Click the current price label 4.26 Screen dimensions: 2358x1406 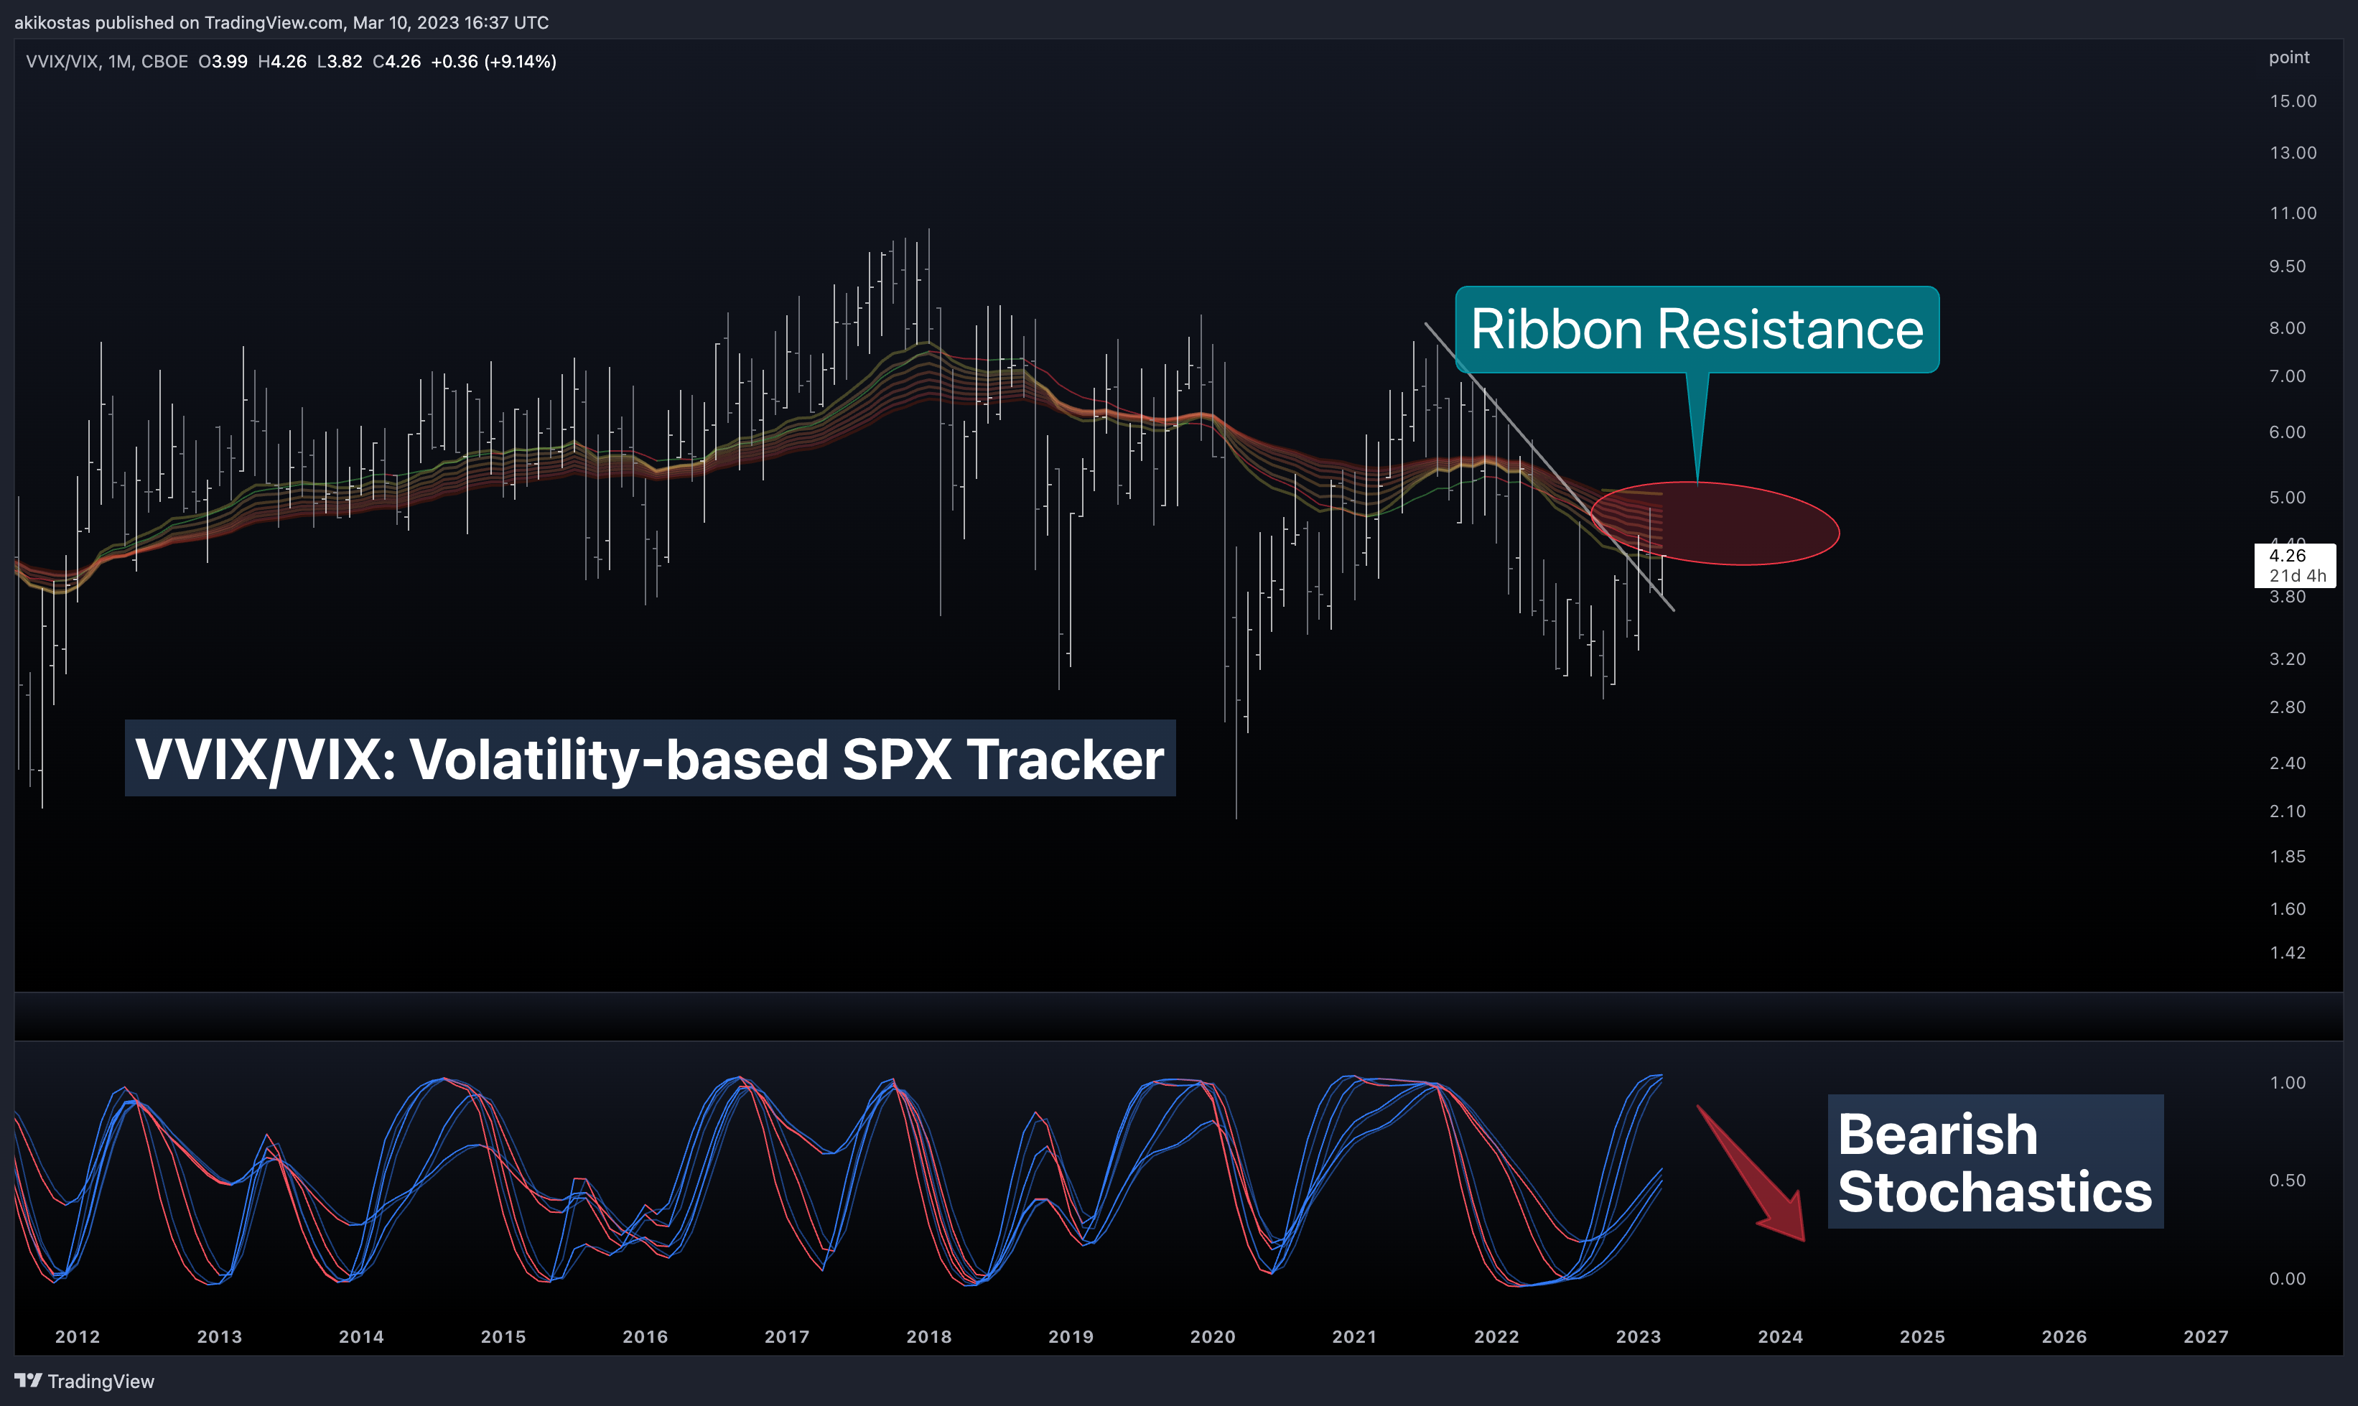[2287, 555]
